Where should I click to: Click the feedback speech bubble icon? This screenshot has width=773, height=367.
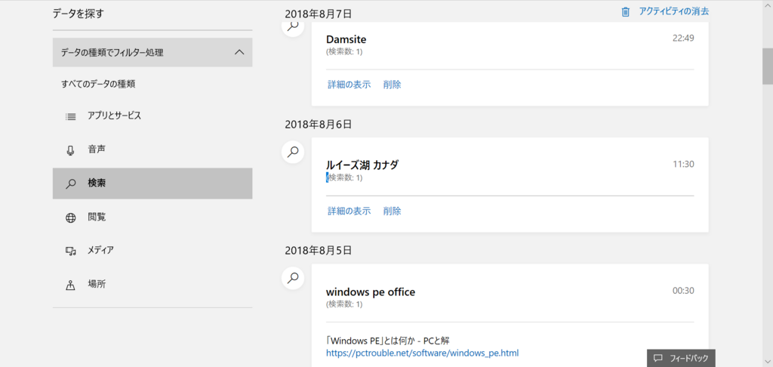tap(658, 358)
